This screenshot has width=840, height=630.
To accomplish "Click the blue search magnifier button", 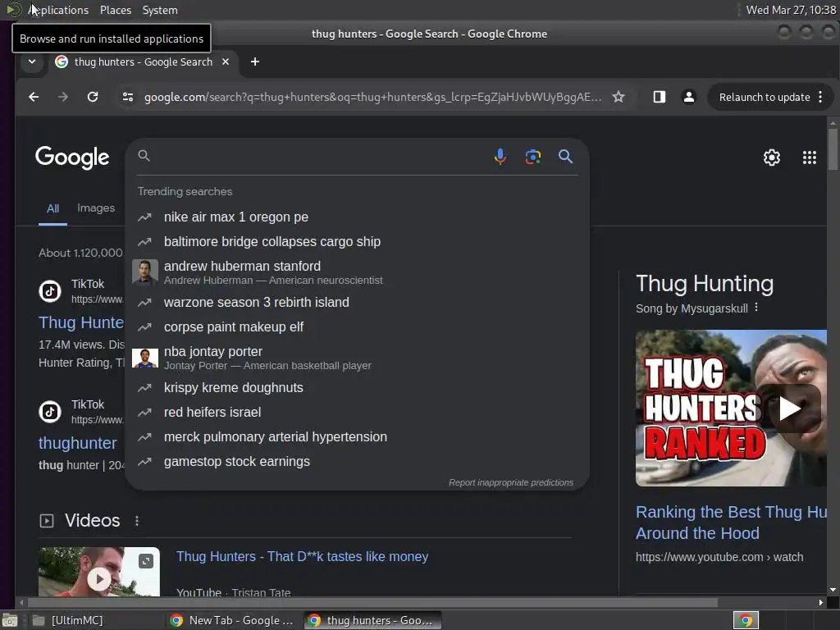I will click(x=565, y=157).
